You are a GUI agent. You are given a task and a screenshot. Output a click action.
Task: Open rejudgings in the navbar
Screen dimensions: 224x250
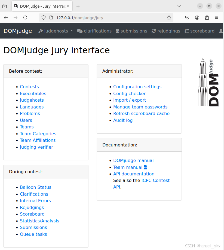[166, 31]
